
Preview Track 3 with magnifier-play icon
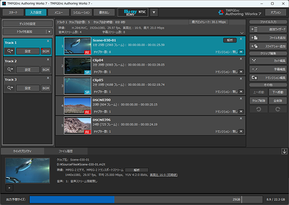10,88
